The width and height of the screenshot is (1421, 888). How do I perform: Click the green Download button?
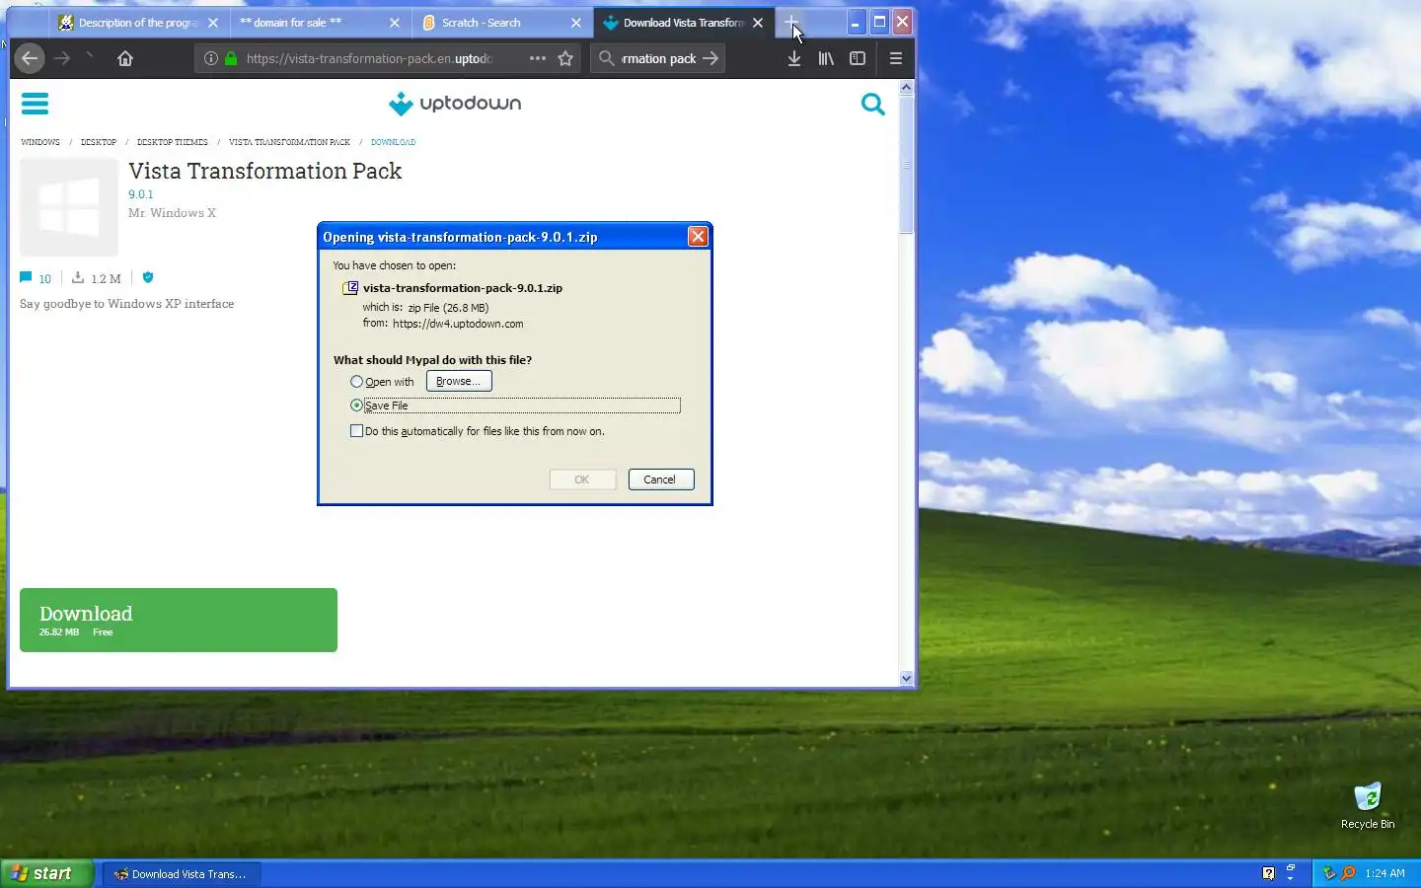pos(179,620)
